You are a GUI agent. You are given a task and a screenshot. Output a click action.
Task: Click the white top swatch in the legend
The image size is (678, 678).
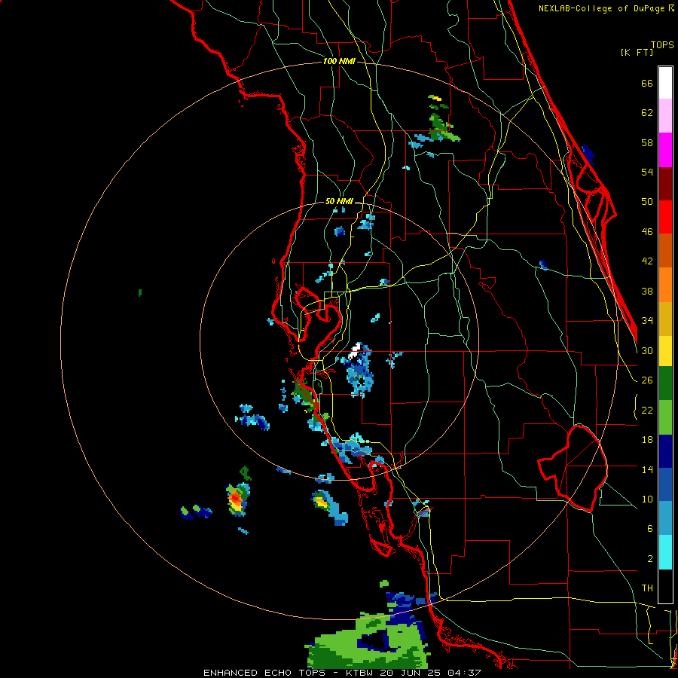[665, 83]
